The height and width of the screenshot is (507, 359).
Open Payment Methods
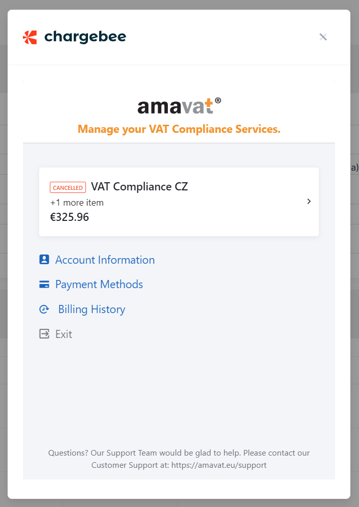99,285
